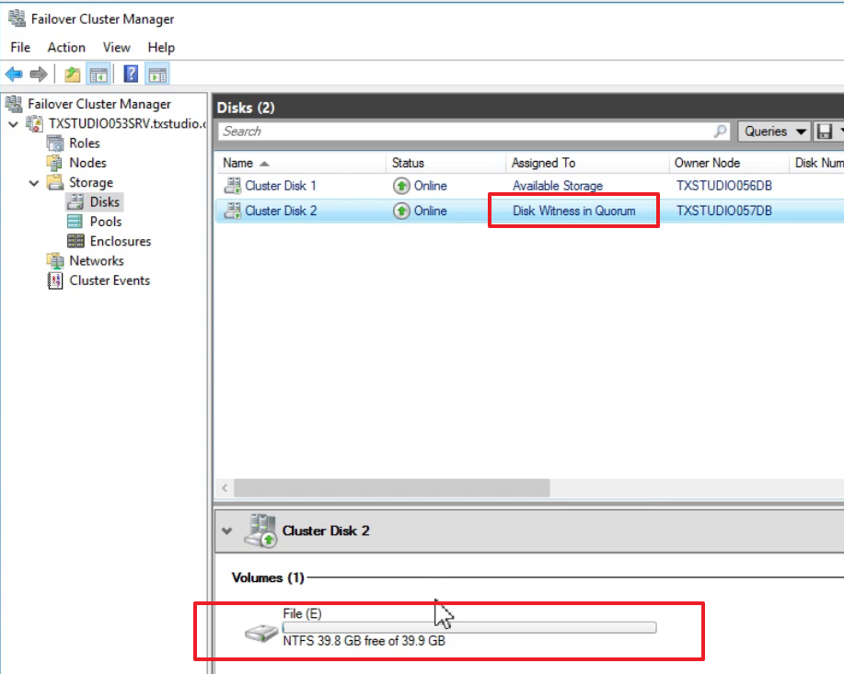Click the Roles node icon
Viewport: 844px width, 674px height.
[x=55, y=143]
